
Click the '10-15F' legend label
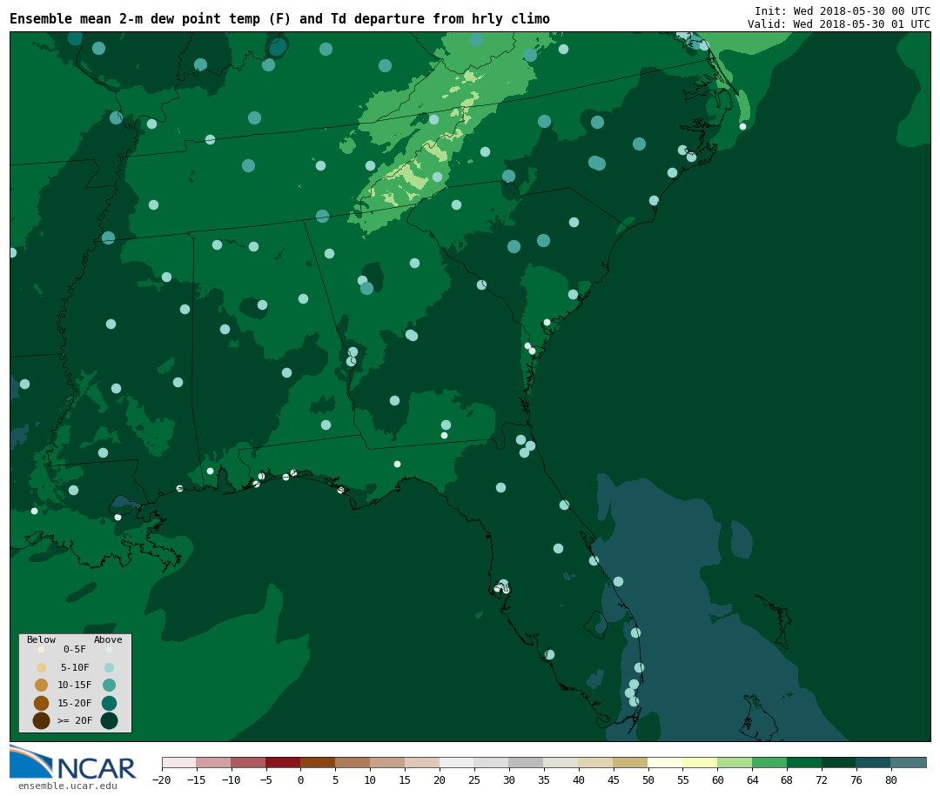(x=75, y=685)
